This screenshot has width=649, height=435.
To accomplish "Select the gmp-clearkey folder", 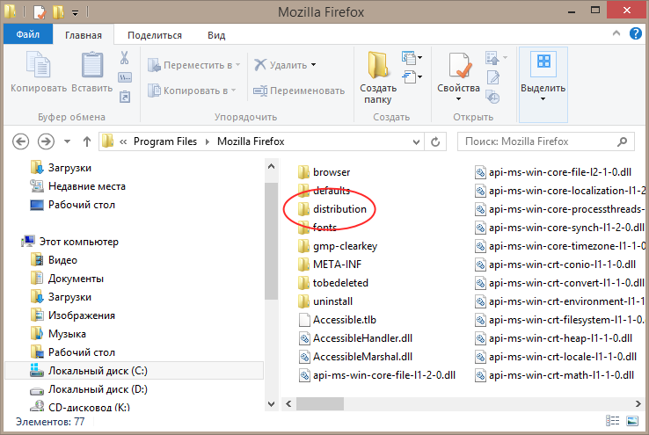I will click(x=338, y=246).
